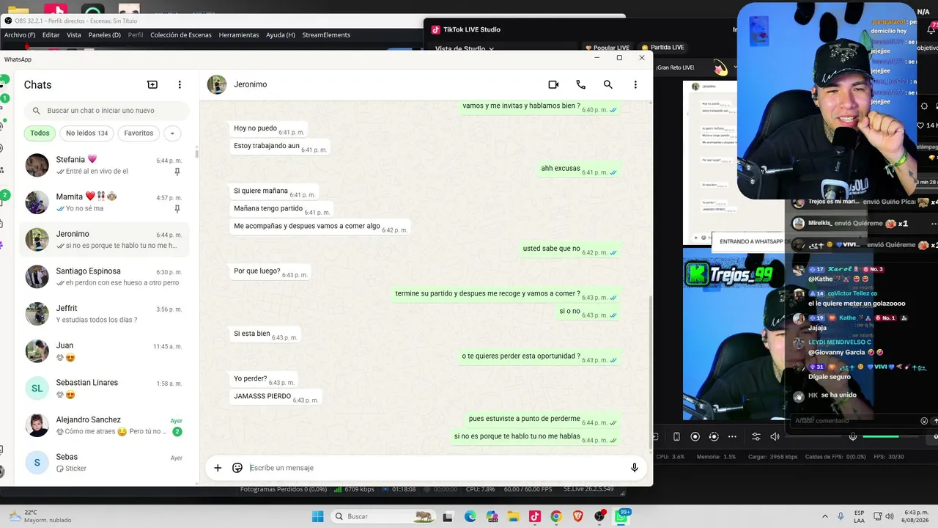Open the TikTok LIVE Studio three-dots menu
Screen dimensions: 938x528
click(732, 436)
